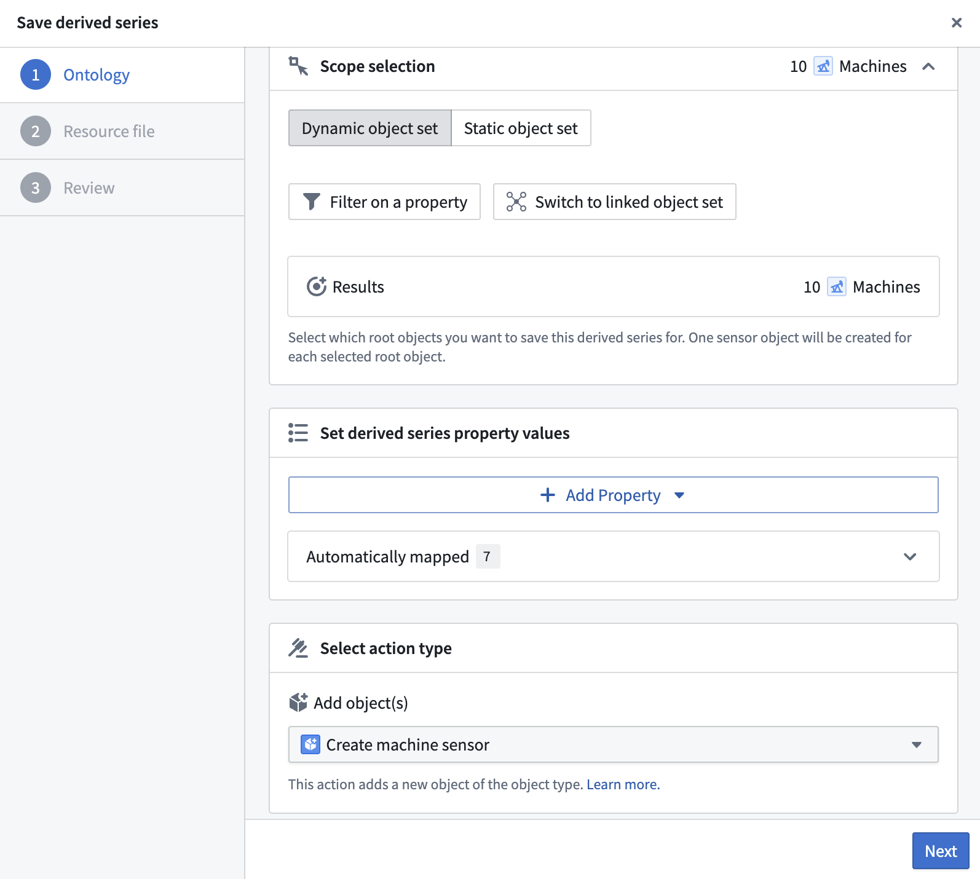
Task: Click the Scope selection cursor icon
Action: tap(298, 66)
